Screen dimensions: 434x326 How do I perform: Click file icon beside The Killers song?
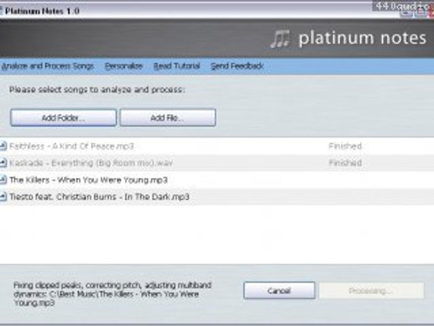pos(3,180)
